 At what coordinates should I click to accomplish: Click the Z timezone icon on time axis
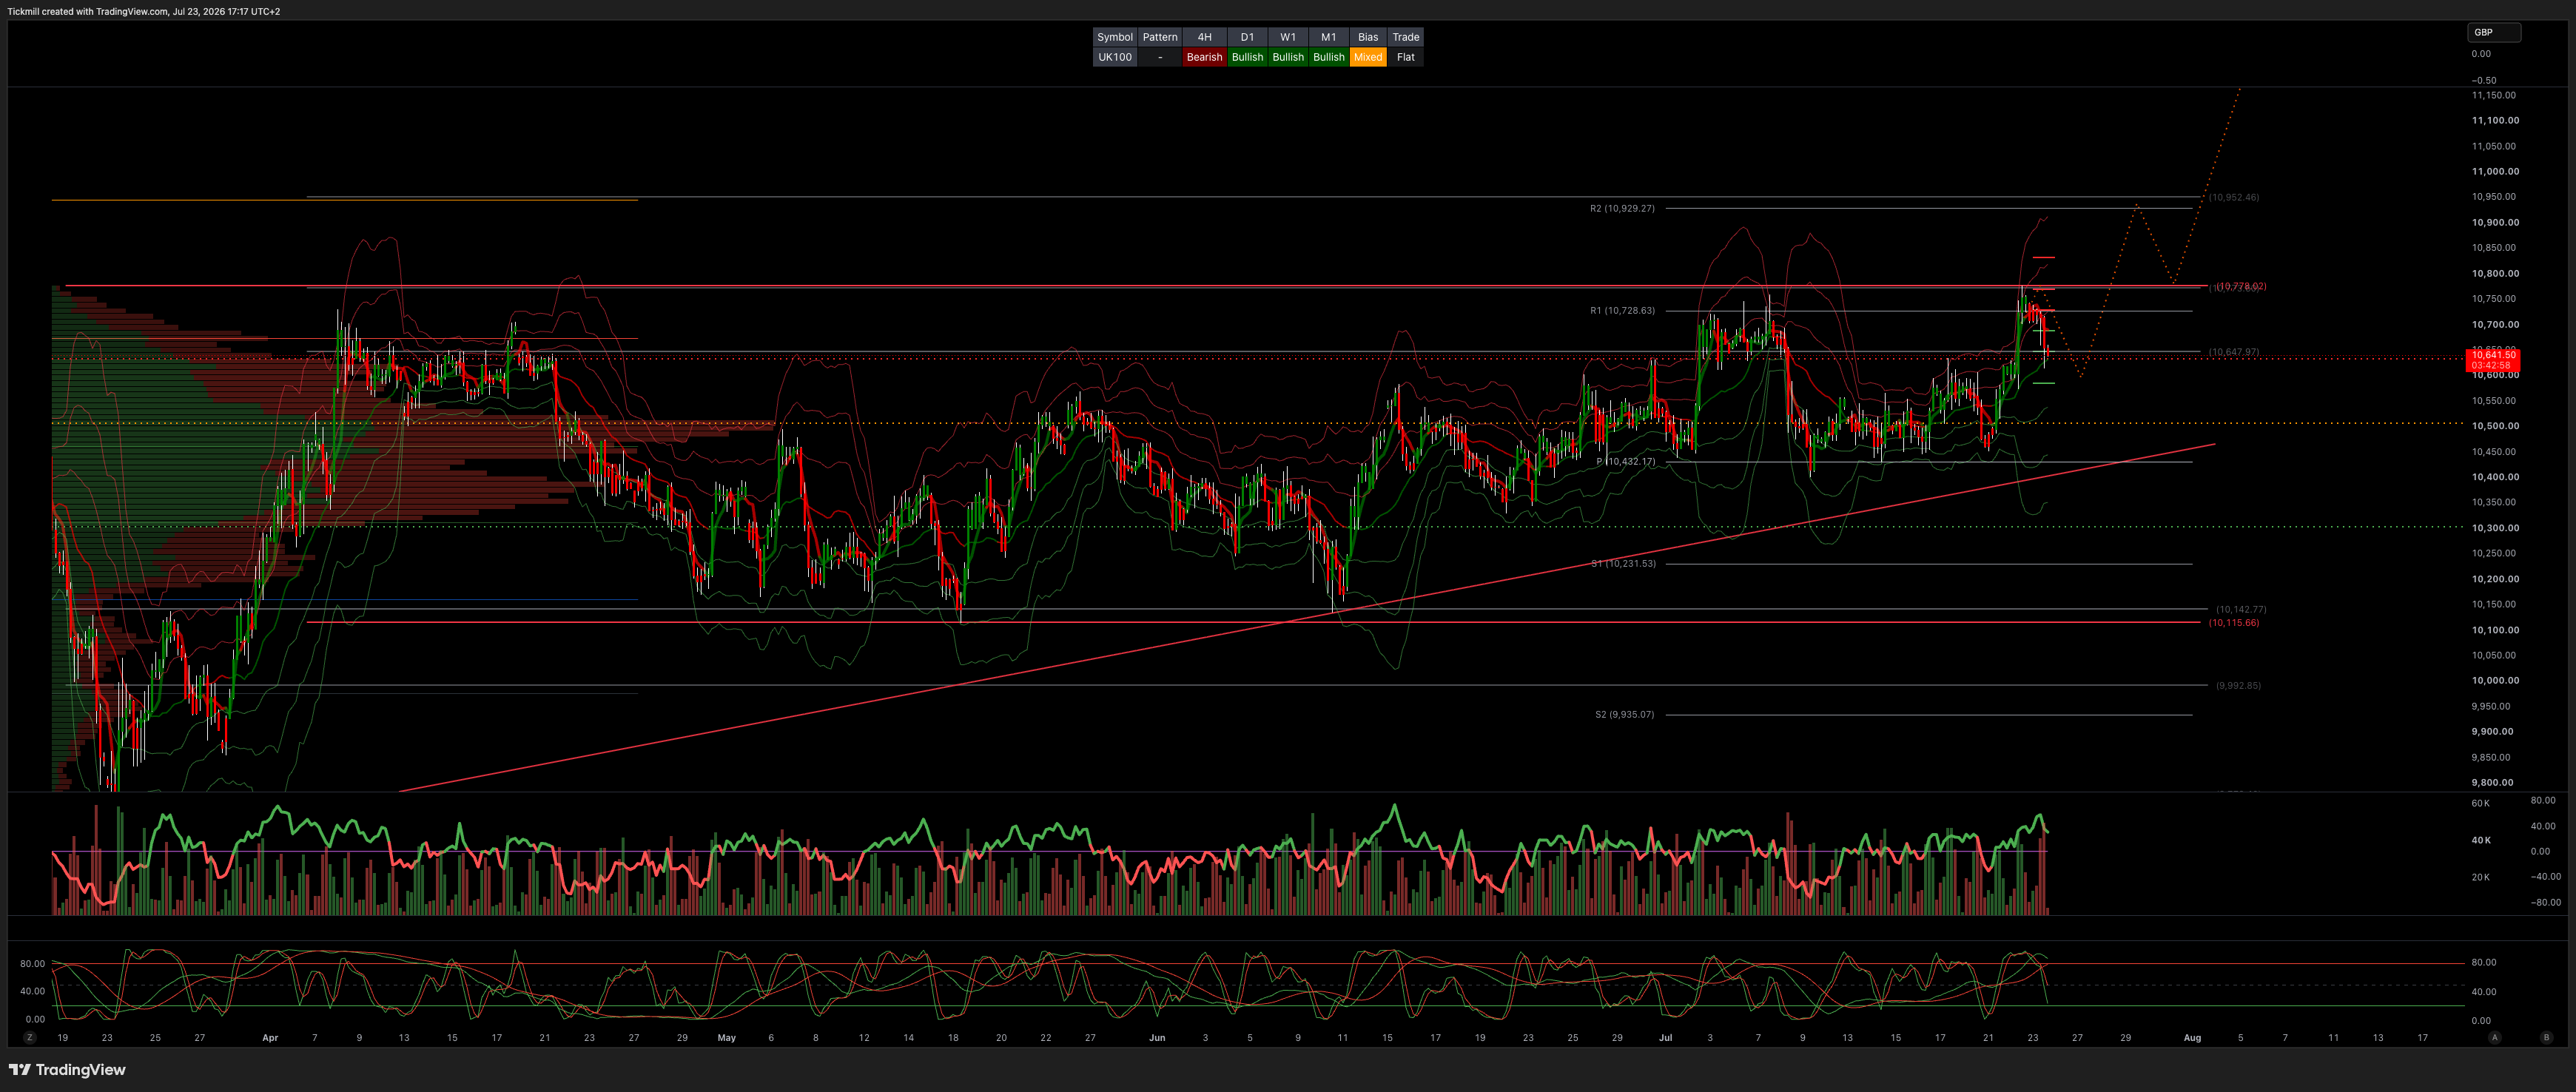click(x=30, y=1038)
